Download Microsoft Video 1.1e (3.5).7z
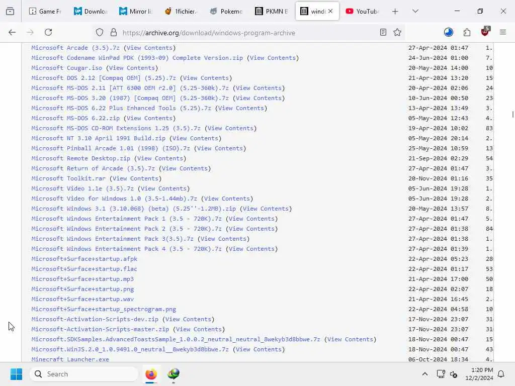 click(82, 189)
